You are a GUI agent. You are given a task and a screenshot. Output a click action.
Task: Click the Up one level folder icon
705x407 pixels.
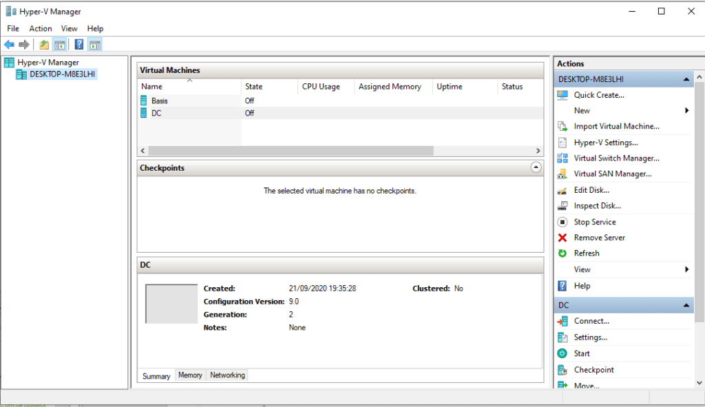[44, 45]
